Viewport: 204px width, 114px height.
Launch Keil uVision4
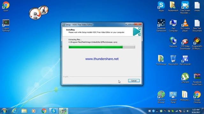pos(185,60)
